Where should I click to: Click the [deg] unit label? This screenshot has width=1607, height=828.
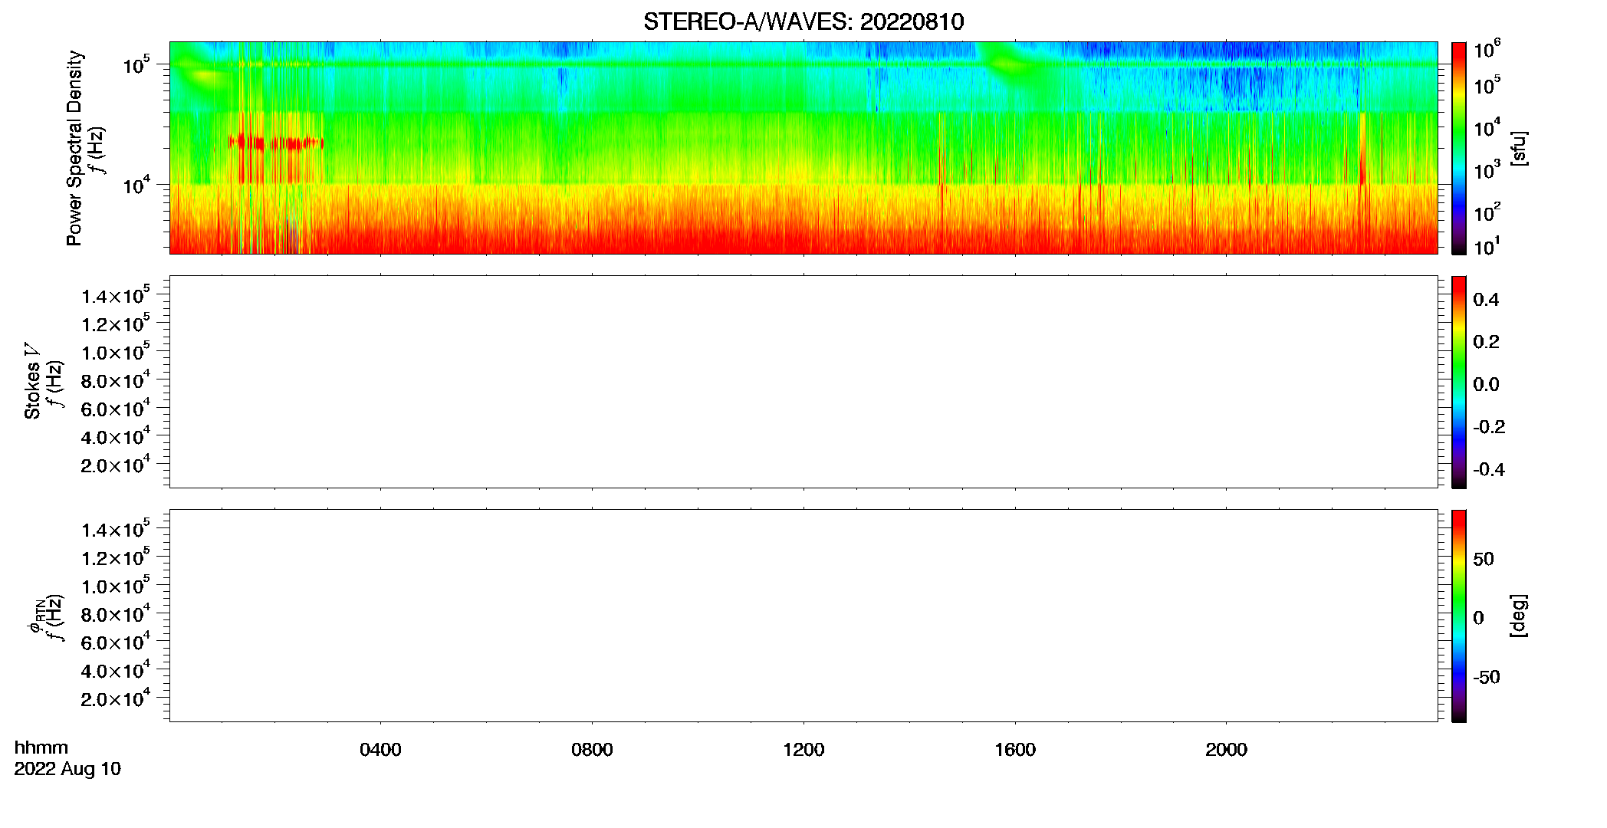tap(1519, 616)
